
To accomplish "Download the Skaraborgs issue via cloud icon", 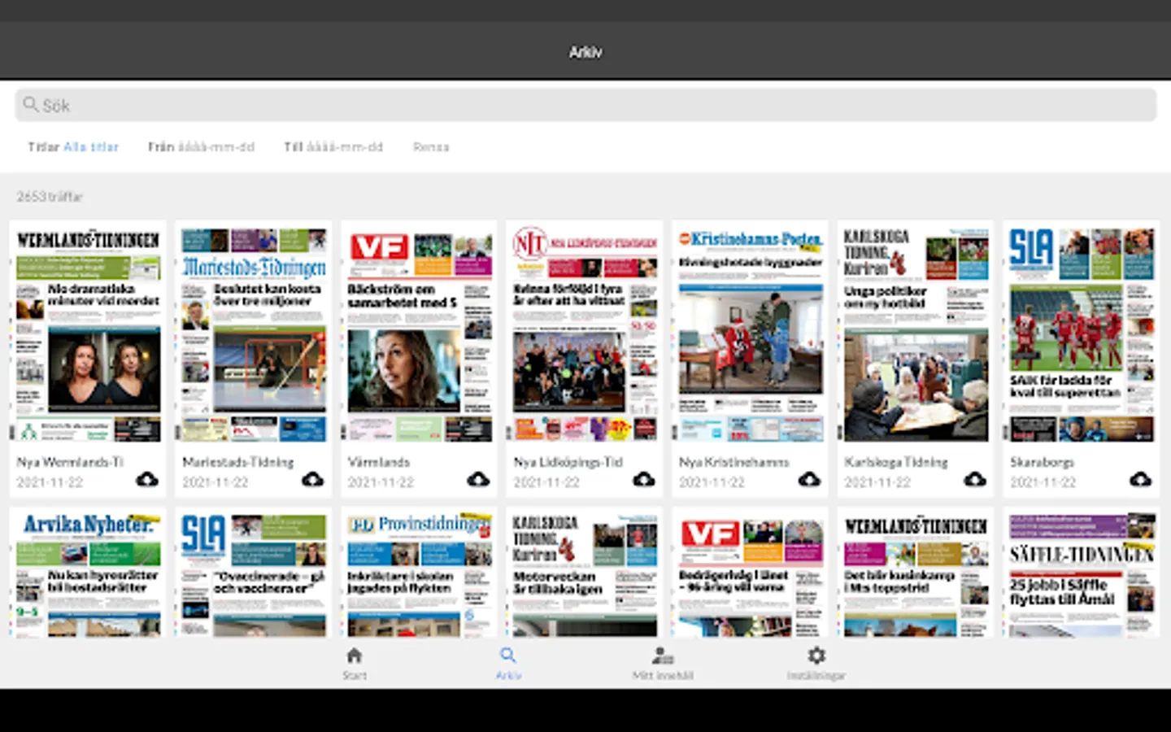I will coord(1140,479).
